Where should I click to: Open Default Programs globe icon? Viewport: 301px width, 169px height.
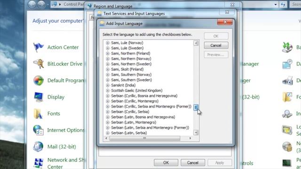(x=39, y=80)
